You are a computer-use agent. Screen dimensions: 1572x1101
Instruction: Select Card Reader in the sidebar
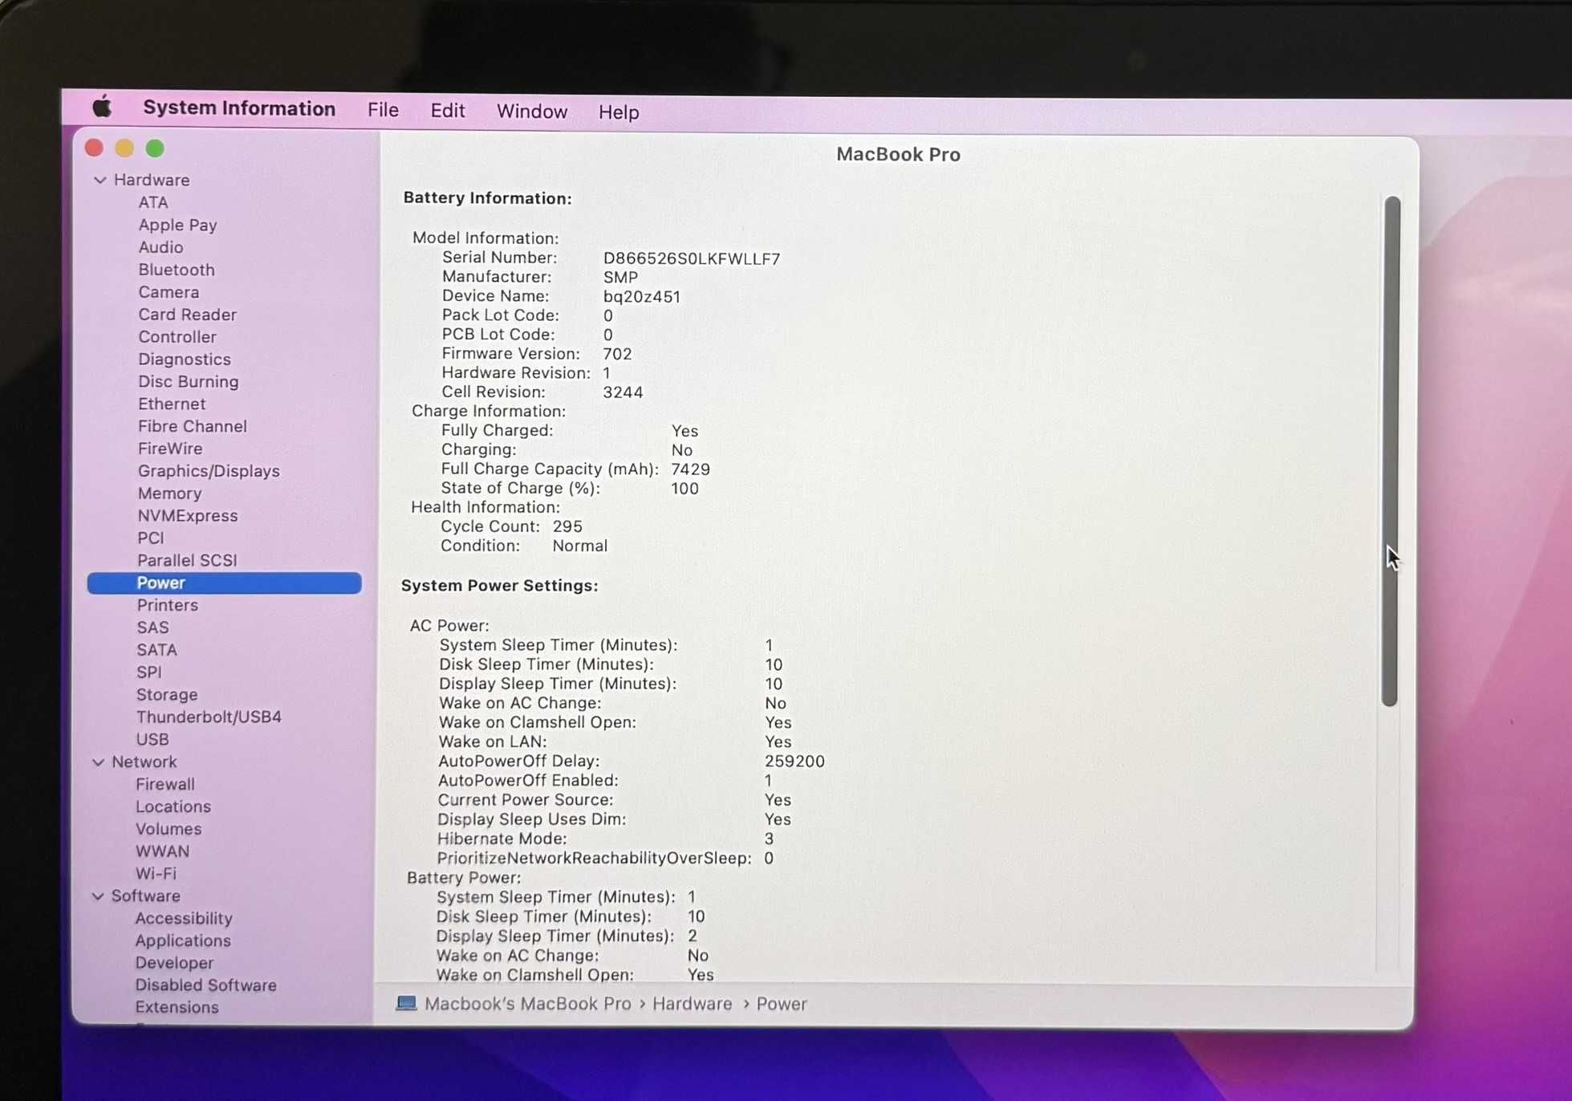[187, 315]
